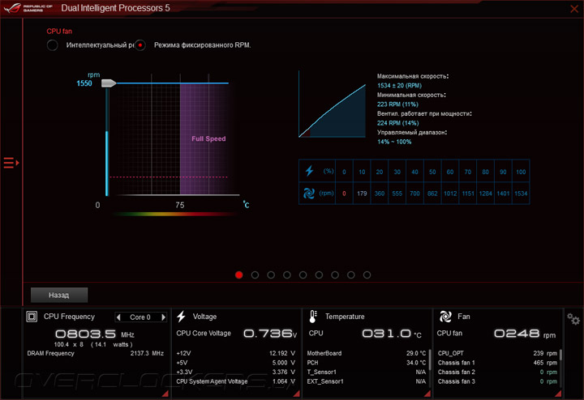This screenshot has height=400, width=584.
Task: Click the Fan list scrollbar
Action: tap(560, 355)
